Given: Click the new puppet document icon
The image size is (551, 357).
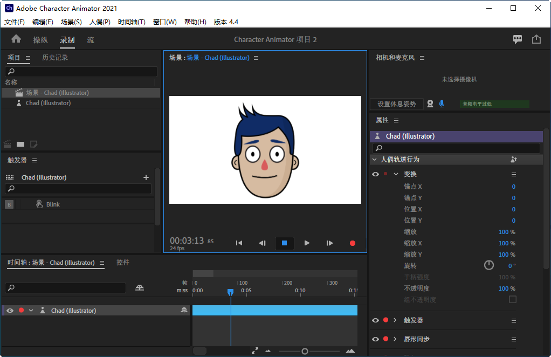Looking at the screenshot, I should (33, 144).
